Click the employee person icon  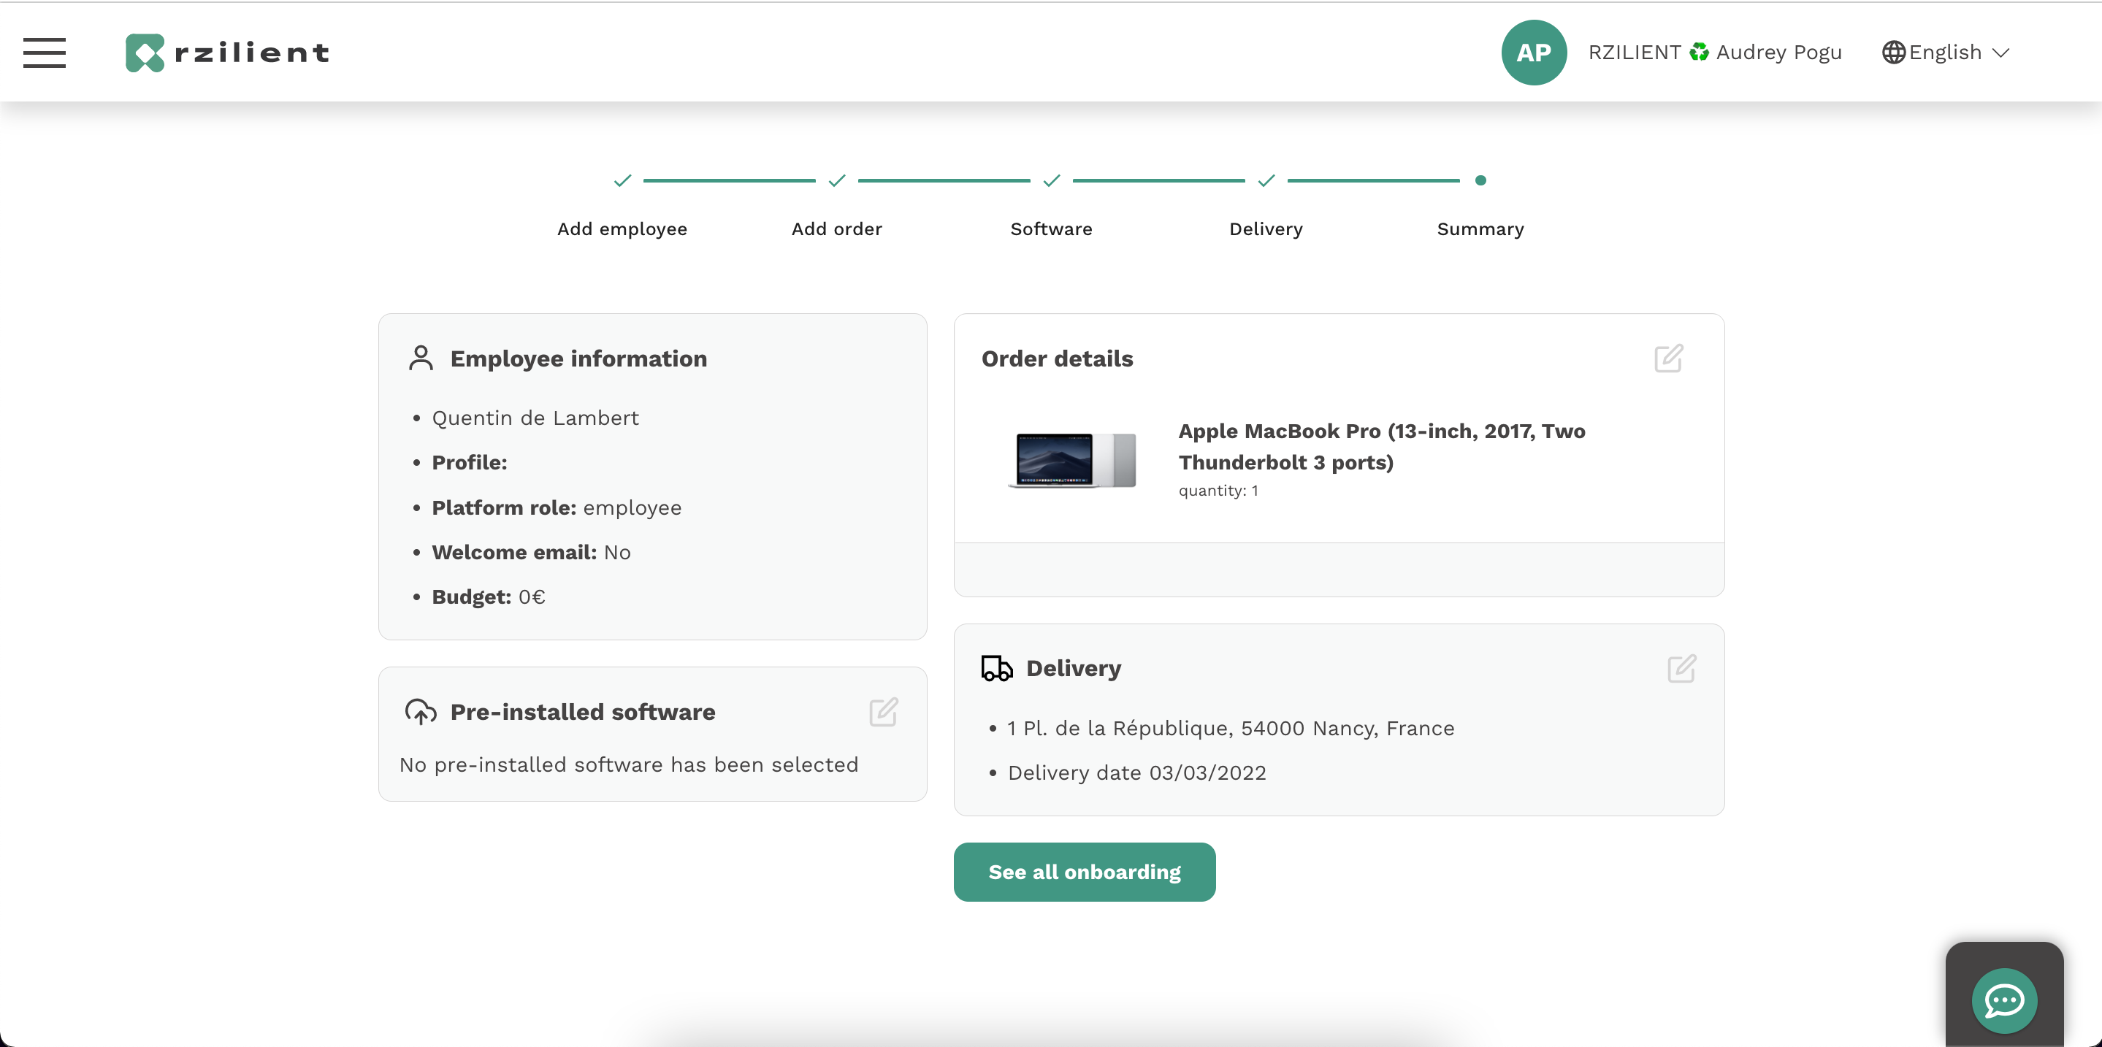(x=420, y=358)
